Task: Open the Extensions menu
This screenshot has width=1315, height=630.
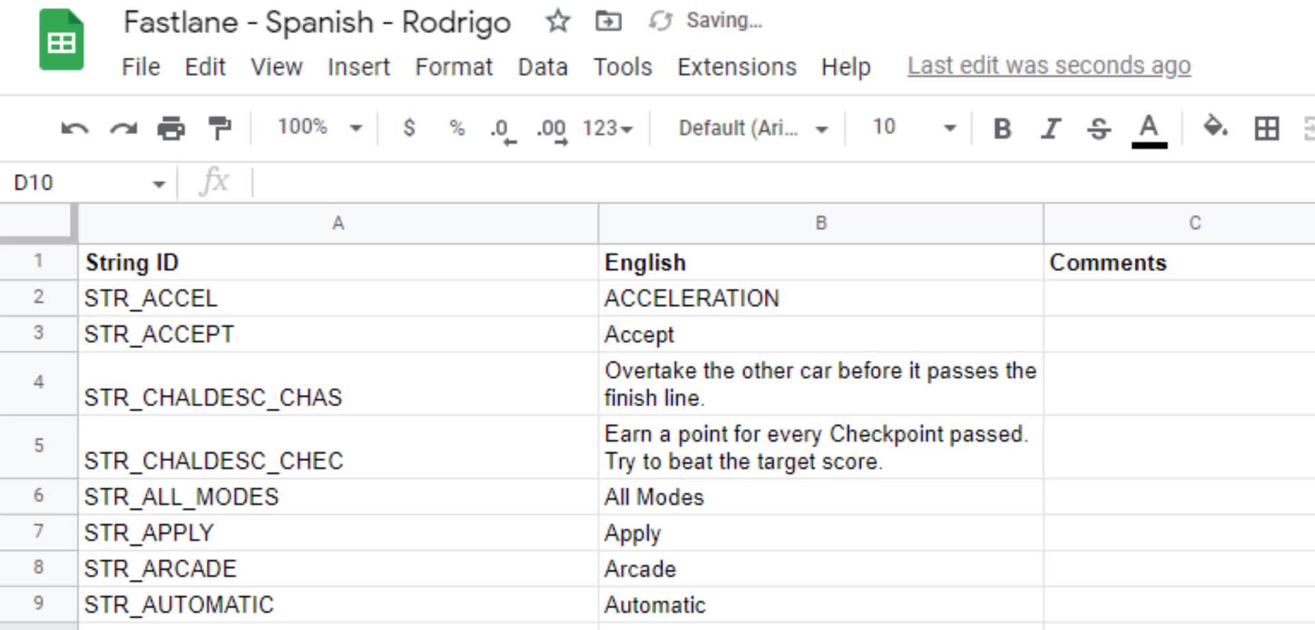Action: [x=736, y=67]
